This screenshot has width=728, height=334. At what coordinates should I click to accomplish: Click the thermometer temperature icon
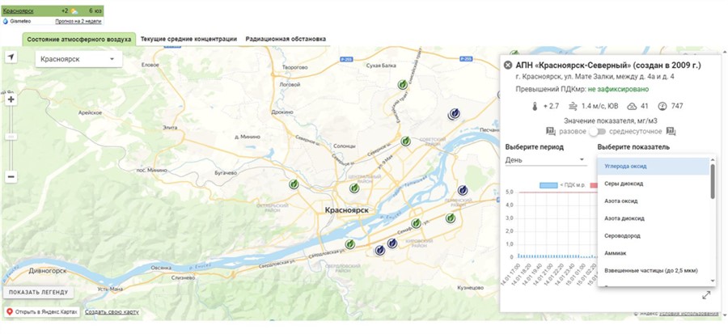pyautogui.click(x=535, y=106)
